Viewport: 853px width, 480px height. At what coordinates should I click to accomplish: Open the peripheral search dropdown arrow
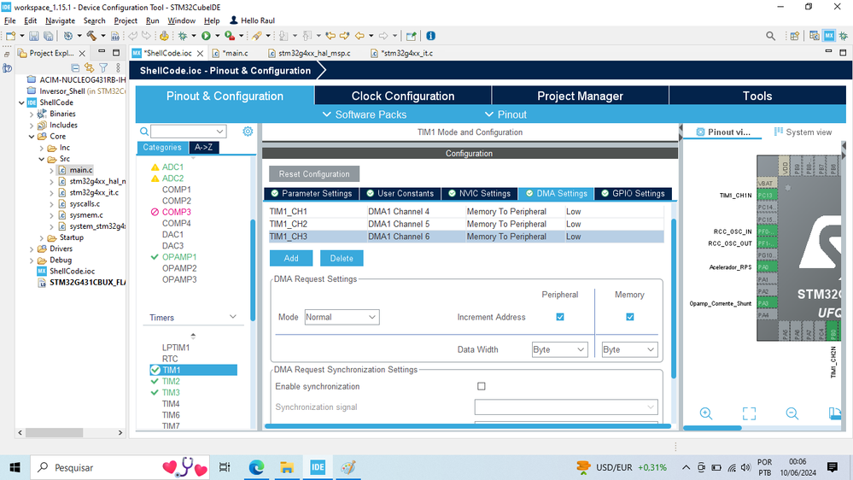click(219, 132)
